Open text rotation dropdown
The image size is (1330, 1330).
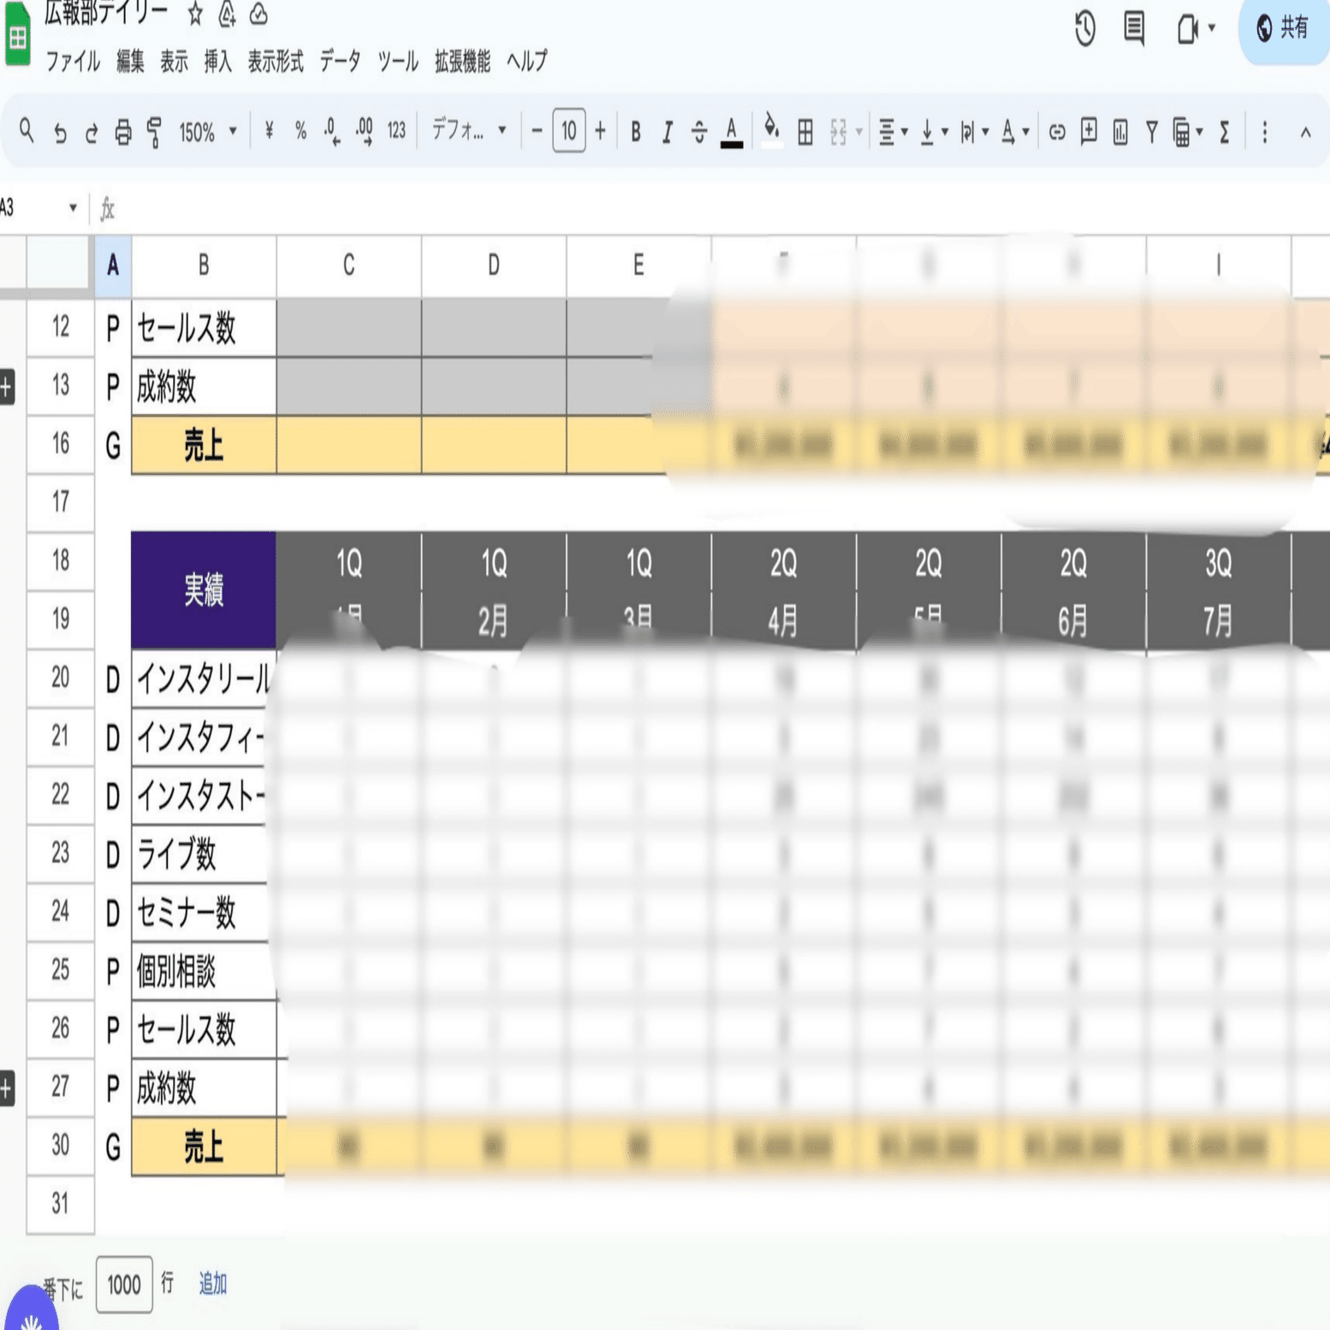(x=1014, y=132)
